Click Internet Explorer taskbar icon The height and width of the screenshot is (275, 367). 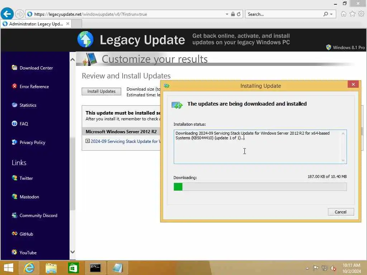pyautogui.click(x=29, y=268)
